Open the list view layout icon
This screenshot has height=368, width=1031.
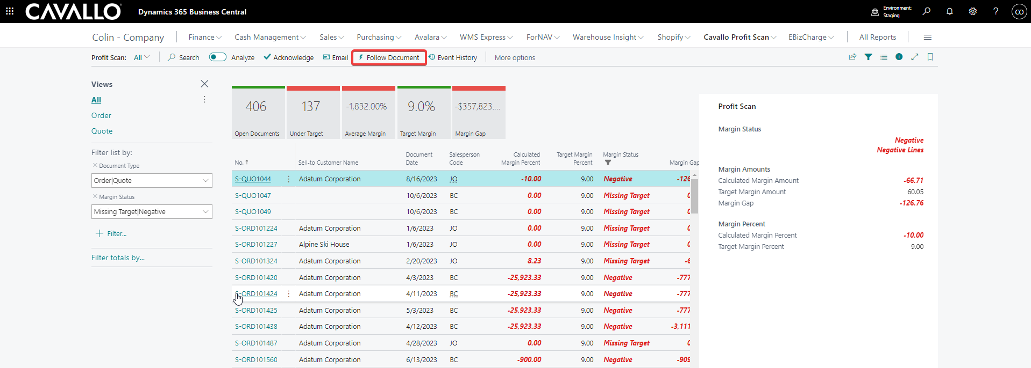[x=884, y=57]
